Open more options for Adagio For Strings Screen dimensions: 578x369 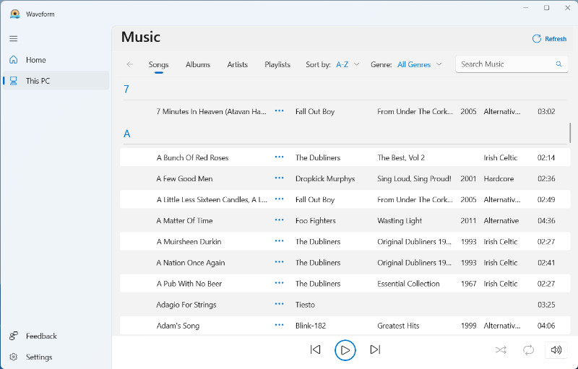coord(280,304)
